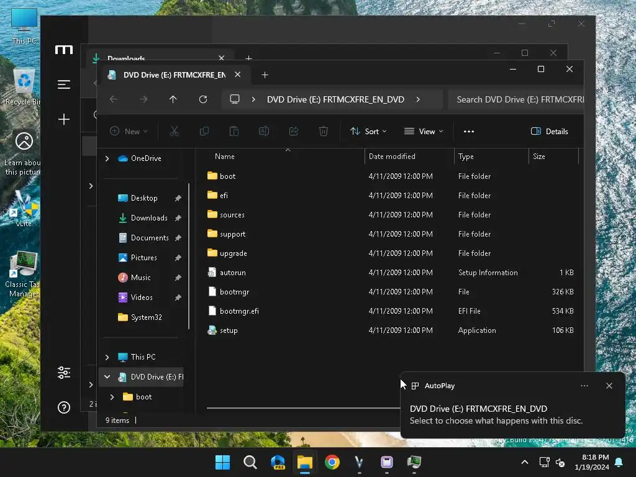
Task: Click chevron after DVD Drive in address bar
Action: click(x=418, y=99)
